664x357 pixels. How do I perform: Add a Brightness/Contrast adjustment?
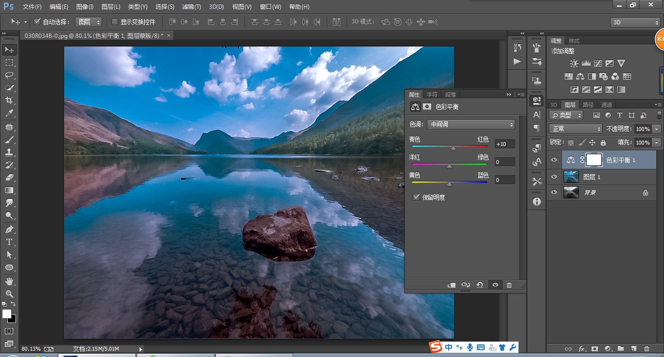(x=574, y=64)
